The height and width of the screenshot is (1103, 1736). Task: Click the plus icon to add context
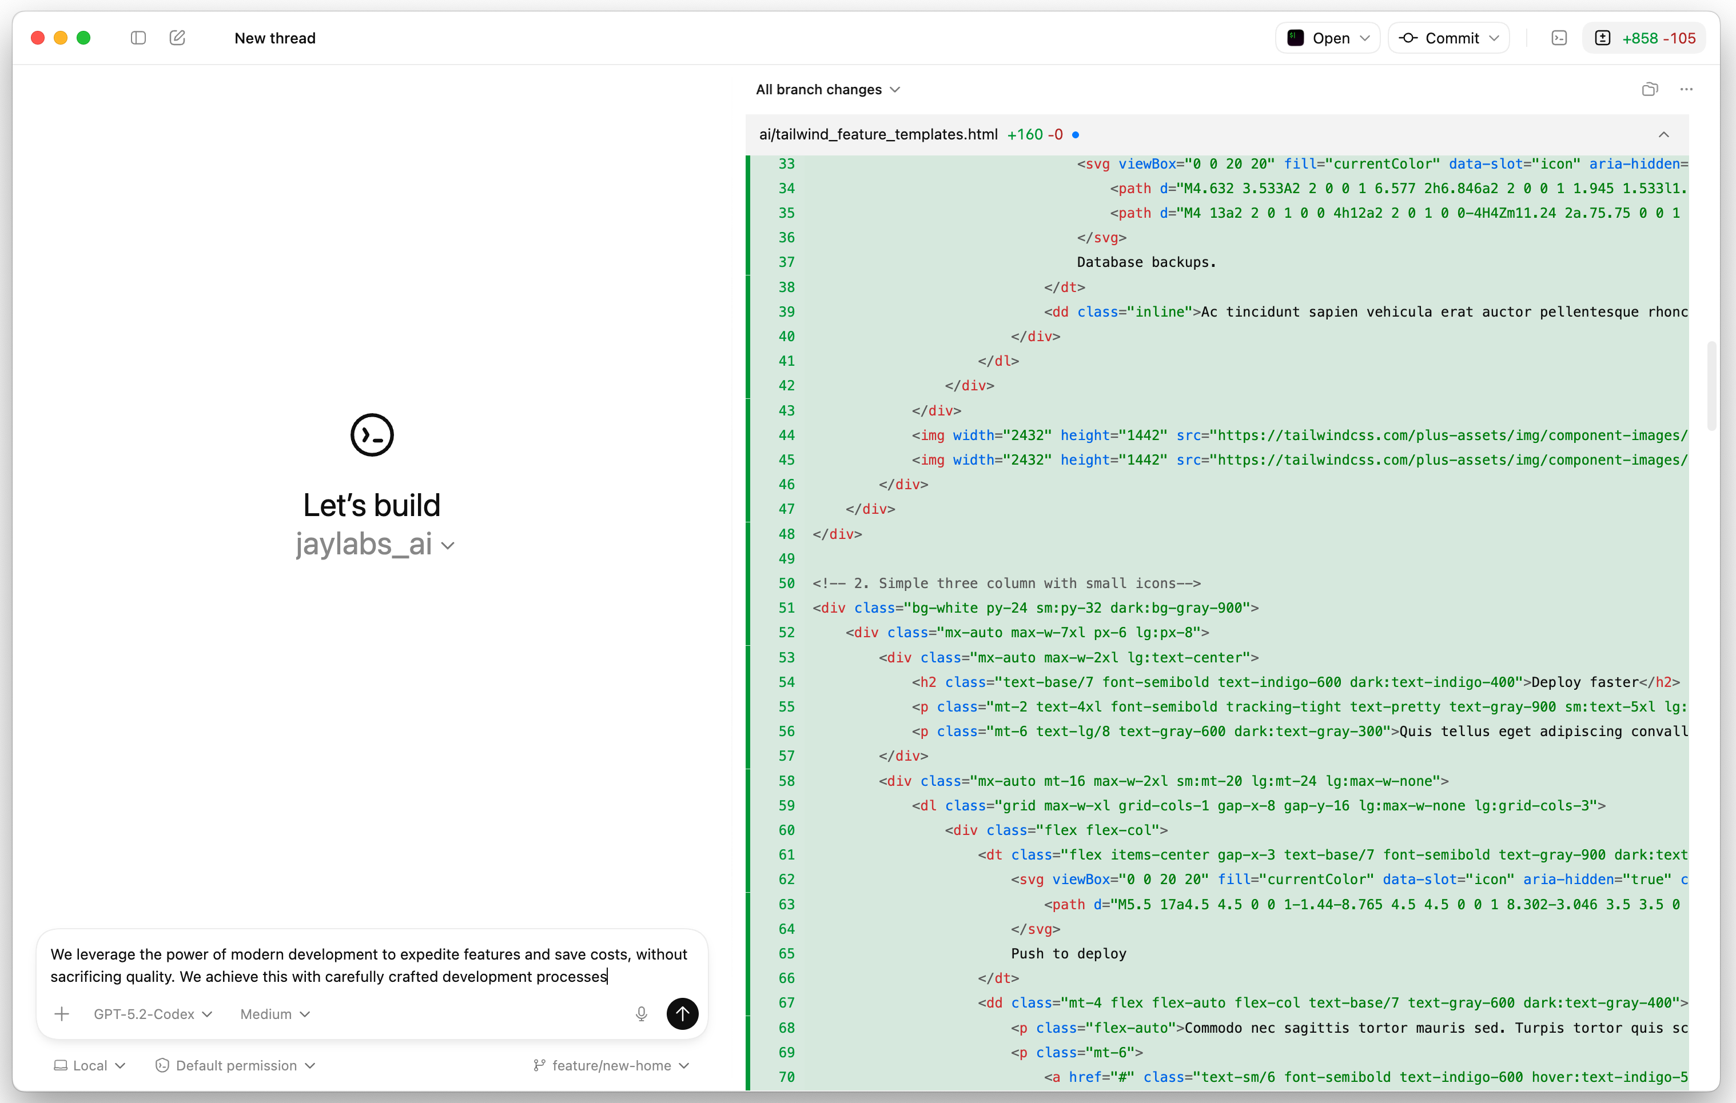tap(62, 1014)
